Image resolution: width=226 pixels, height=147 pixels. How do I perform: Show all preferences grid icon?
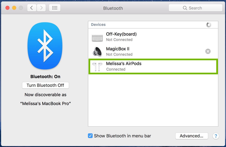point(55,8)
